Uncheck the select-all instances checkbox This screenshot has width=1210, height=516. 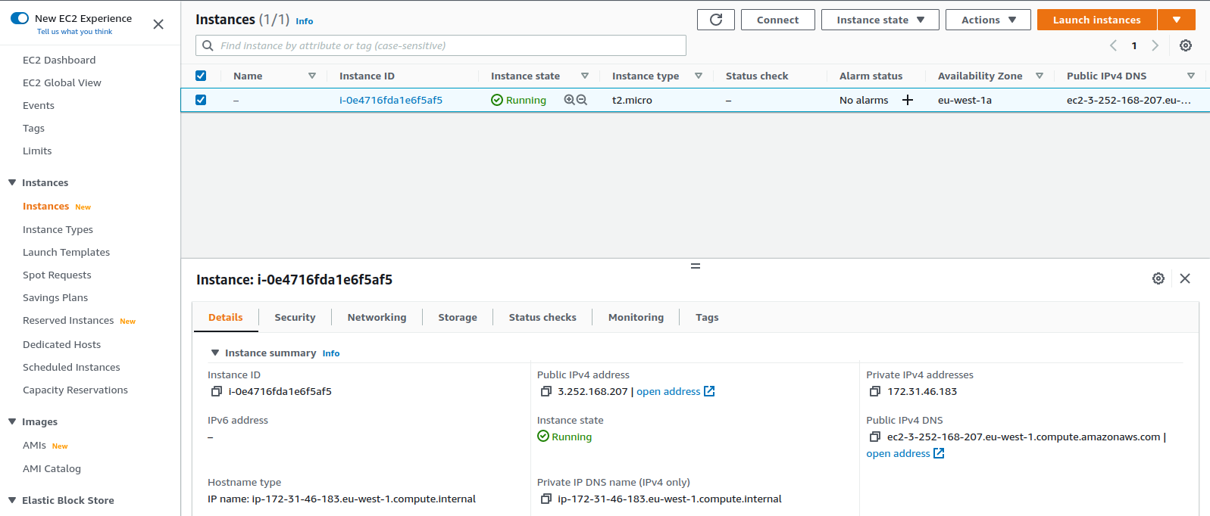tap(201, 76)
